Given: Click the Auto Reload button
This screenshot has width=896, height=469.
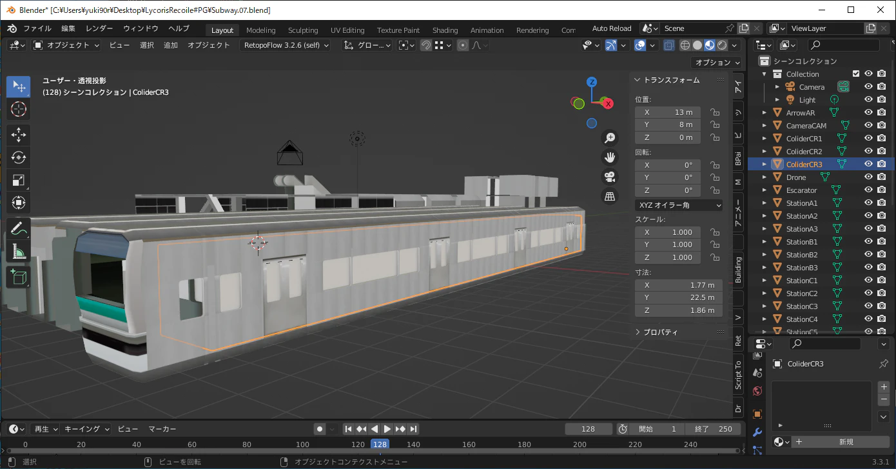Looking at the screenshot, I should click(x=612, y=28).
